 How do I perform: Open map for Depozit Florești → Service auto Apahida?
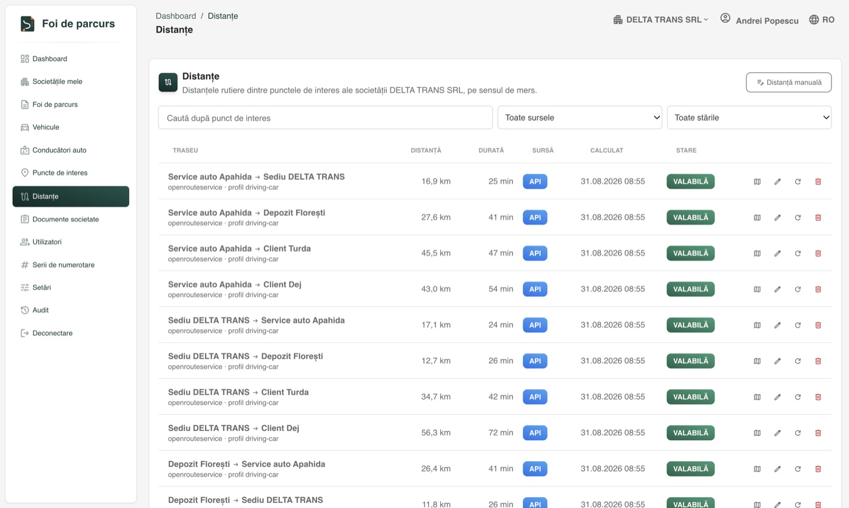pyautogui.click(x=757, y=469)
